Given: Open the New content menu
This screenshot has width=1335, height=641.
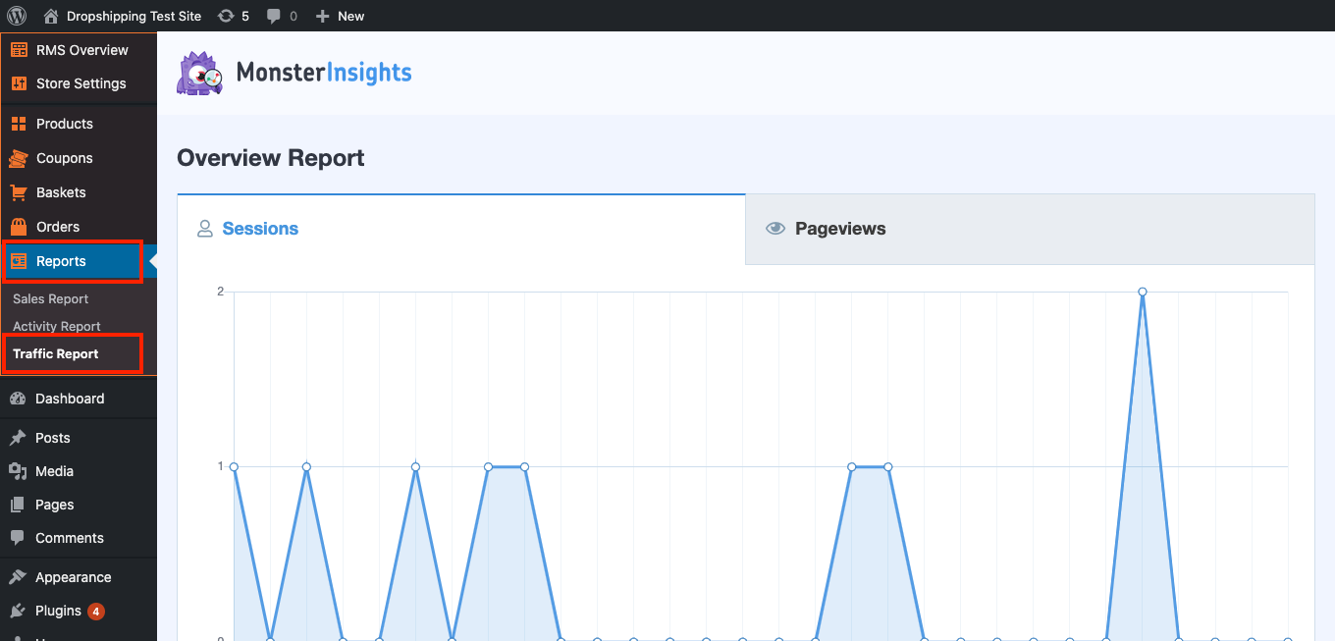Looking at the screenshot, I should [340, 16].
